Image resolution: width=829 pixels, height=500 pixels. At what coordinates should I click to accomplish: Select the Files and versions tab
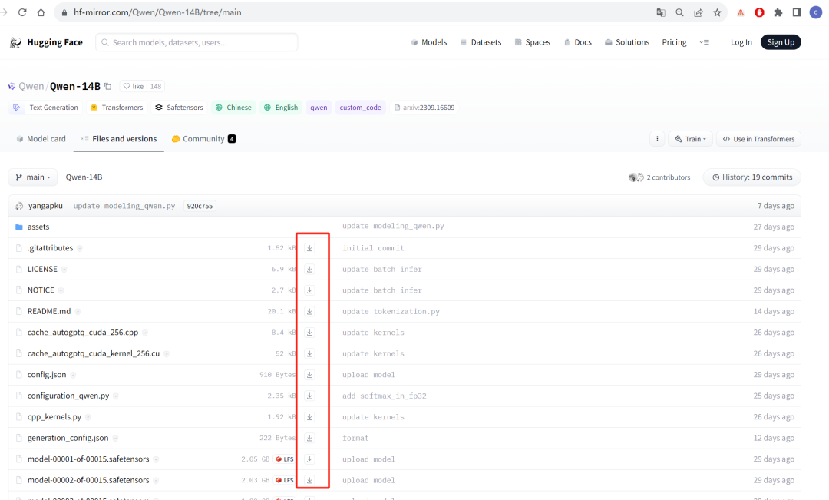(119, 138)
